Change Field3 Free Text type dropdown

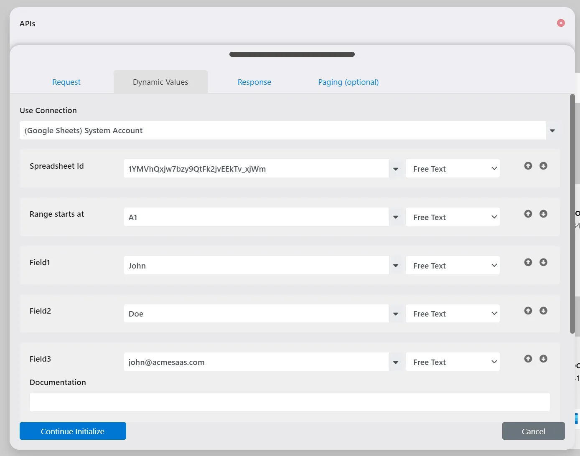coord(453,362)
